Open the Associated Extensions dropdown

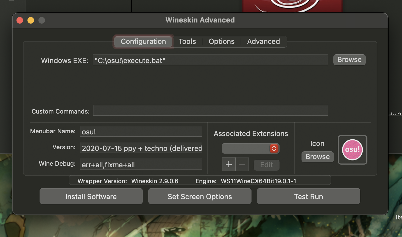[x=250, y=148]
